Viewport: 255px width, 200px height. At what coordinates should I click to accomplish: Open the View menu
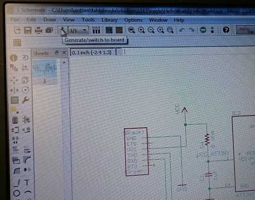69,20
